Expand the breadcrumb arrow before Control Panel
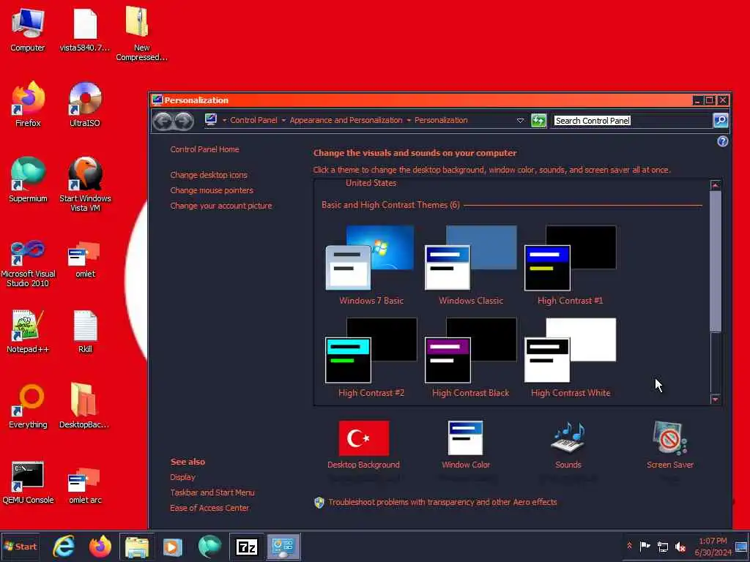This screenshot has height=562, width=750. (224, 121)
